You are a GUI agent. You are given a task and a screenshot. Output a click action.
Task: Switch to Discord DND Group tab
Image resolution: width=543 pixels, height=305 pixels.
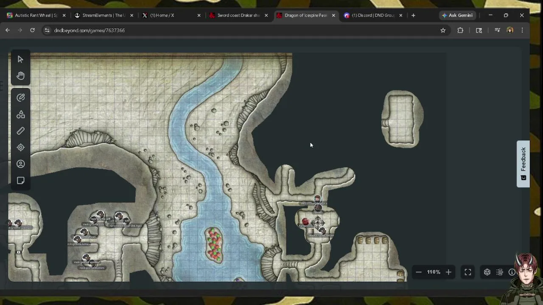click(373, 15)
